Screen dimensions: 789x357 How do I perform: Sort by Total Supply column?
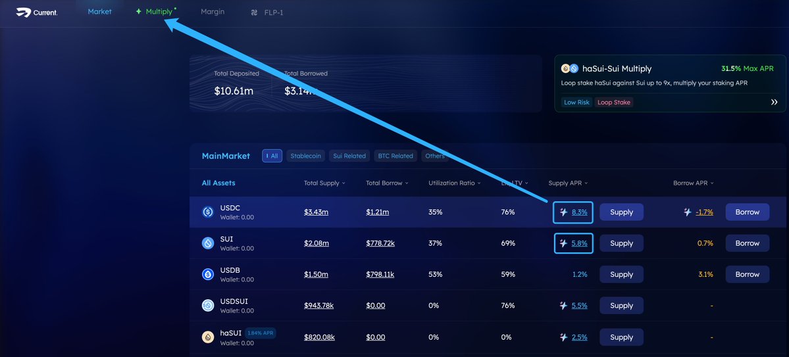(324, 183)
